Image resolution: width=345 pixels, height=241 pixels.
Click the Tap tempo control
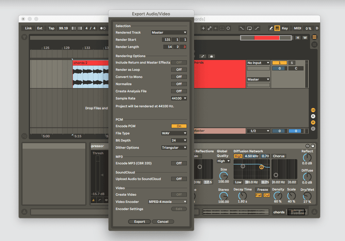(x=51, y=28)
